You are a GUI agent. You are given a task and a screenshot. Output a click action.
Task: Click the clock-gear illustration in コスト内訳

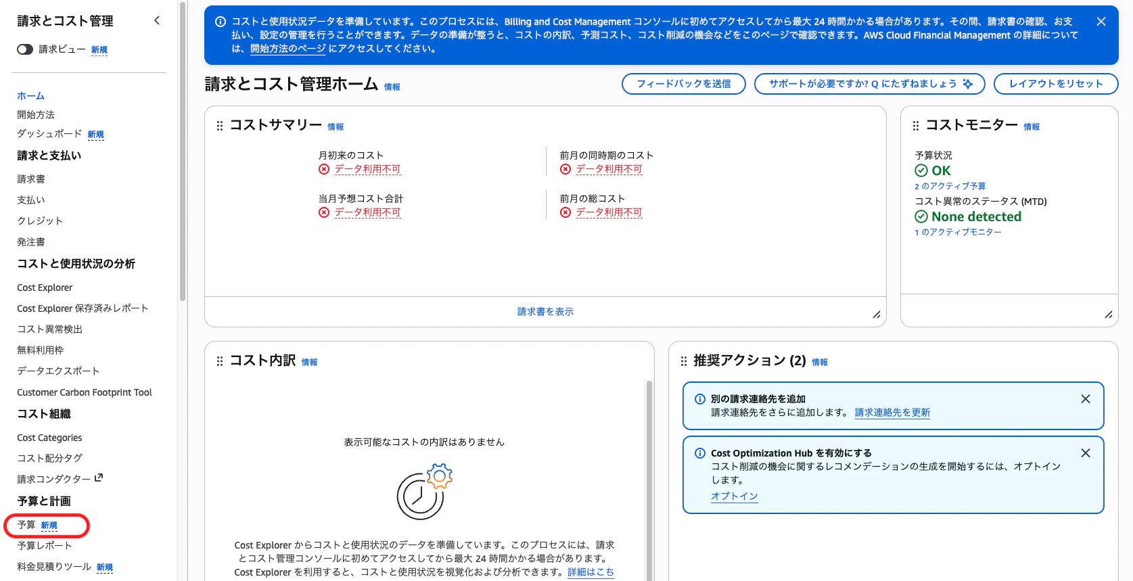(424, 492)
